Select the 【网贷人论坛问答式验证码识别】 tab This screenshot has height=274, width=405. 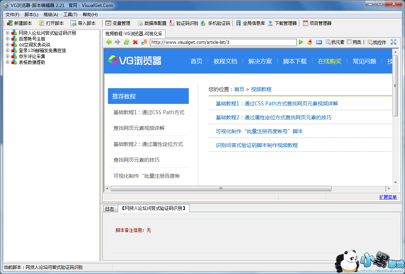pyautogui.click(x=154, y=208)
